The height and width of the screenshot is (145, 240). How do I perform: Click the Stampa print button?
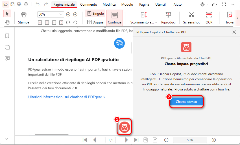pos(23,18)
